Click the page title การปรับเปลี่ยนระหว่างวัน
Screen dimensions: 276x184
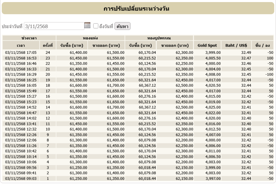point(138,9)
